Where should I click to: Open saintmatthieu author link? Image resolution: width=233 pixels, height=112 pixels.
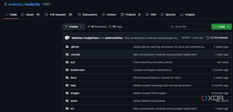[114, 38]
